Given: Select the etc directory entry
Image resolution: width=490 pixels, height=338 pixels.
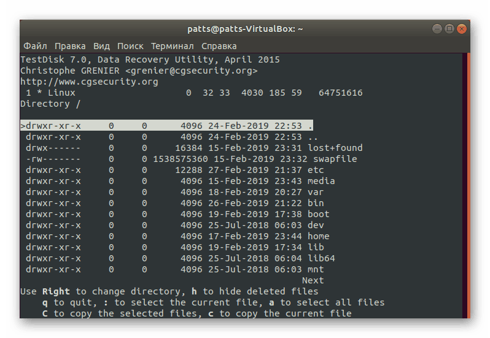Looking at the screenshot, I should (174, 170).
